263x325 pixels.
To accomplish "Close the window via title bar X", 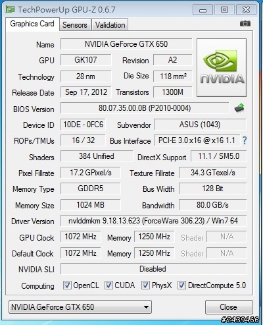I will pos(246,10).
